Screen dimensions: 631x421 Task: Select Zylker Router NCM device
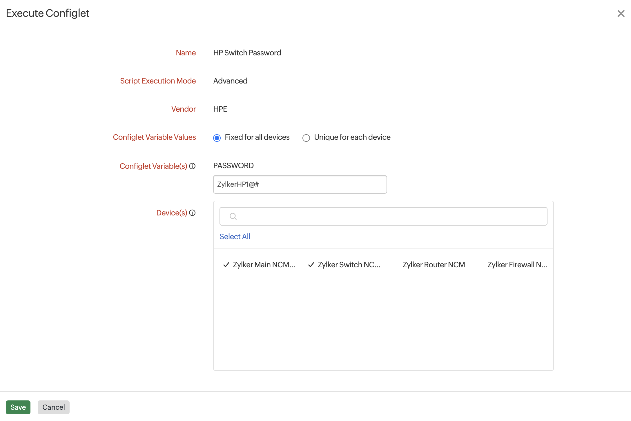(x=434, y=265)
